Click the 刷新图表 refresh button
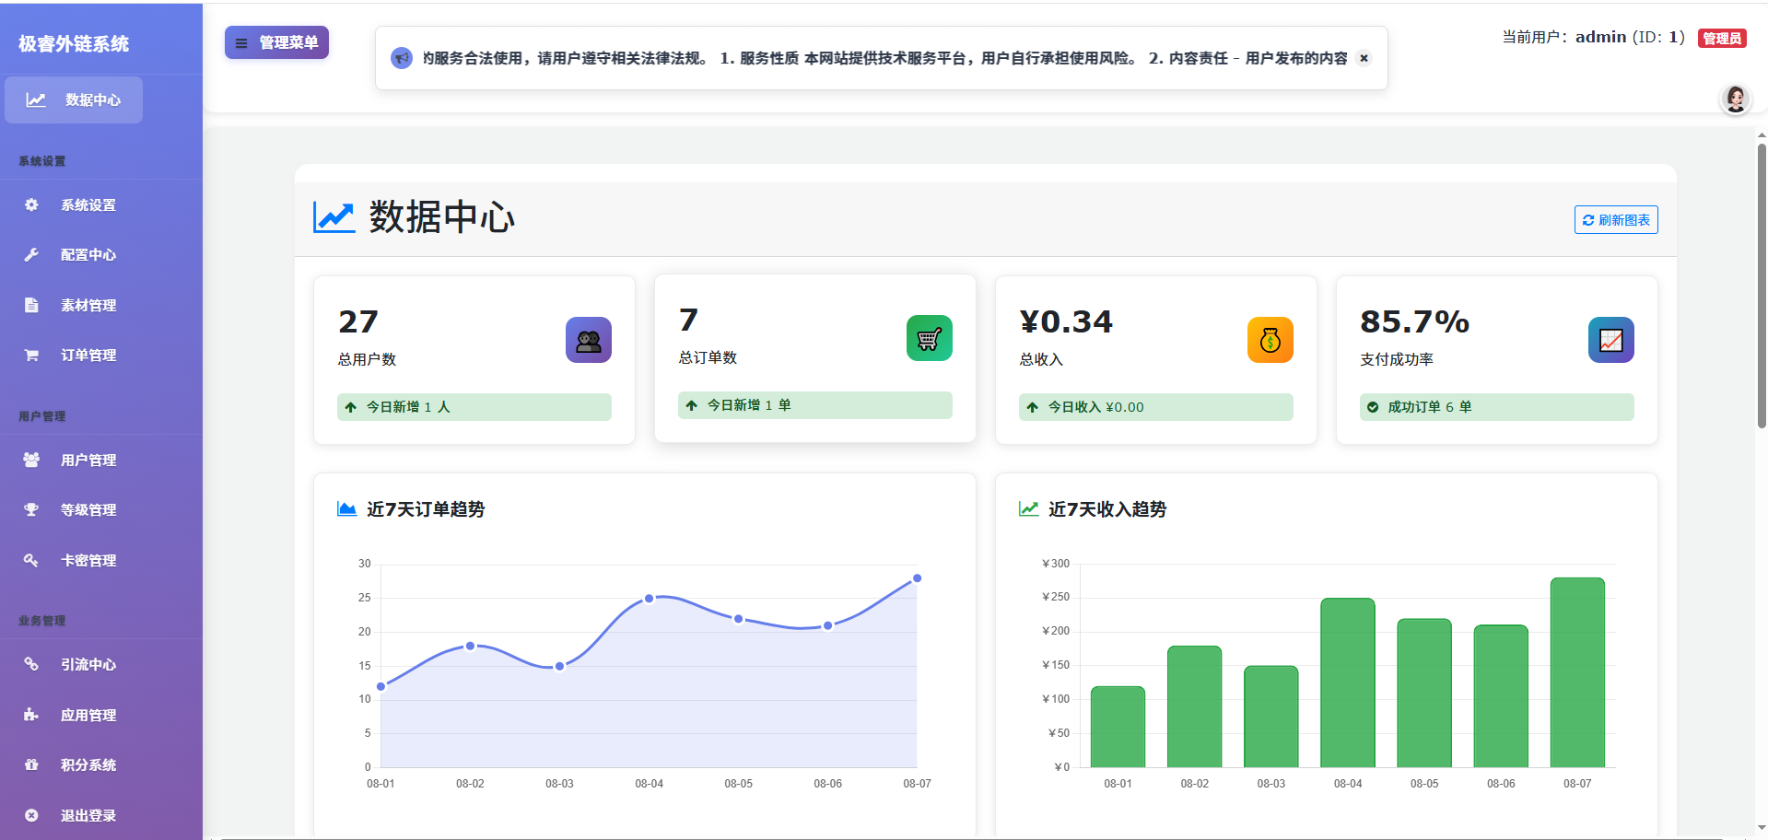The height and width of the screenshot is (840, 1768). click(1616, 219)
